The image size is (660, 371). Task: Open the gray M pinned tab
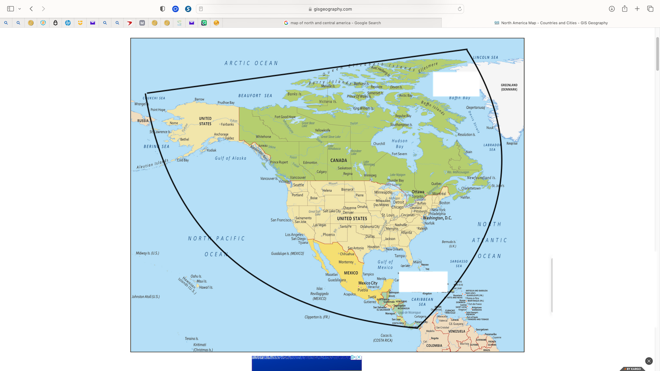[142, 23]
